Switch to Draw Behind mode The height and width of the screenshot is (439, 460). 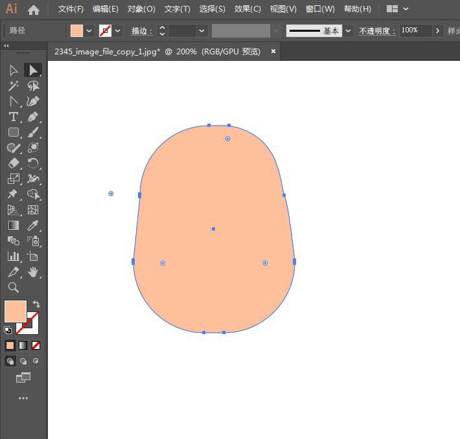click(x=23, y=361)
